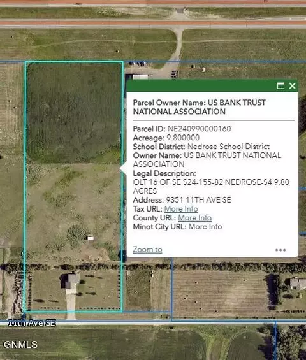Screen dimensions: 306x360
Task: Open the three-dots popup options menu
Action: click(x=280, y=250)
